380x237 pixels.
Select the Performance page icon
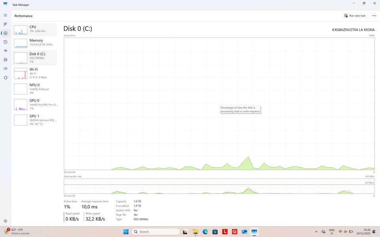(5, 33)
